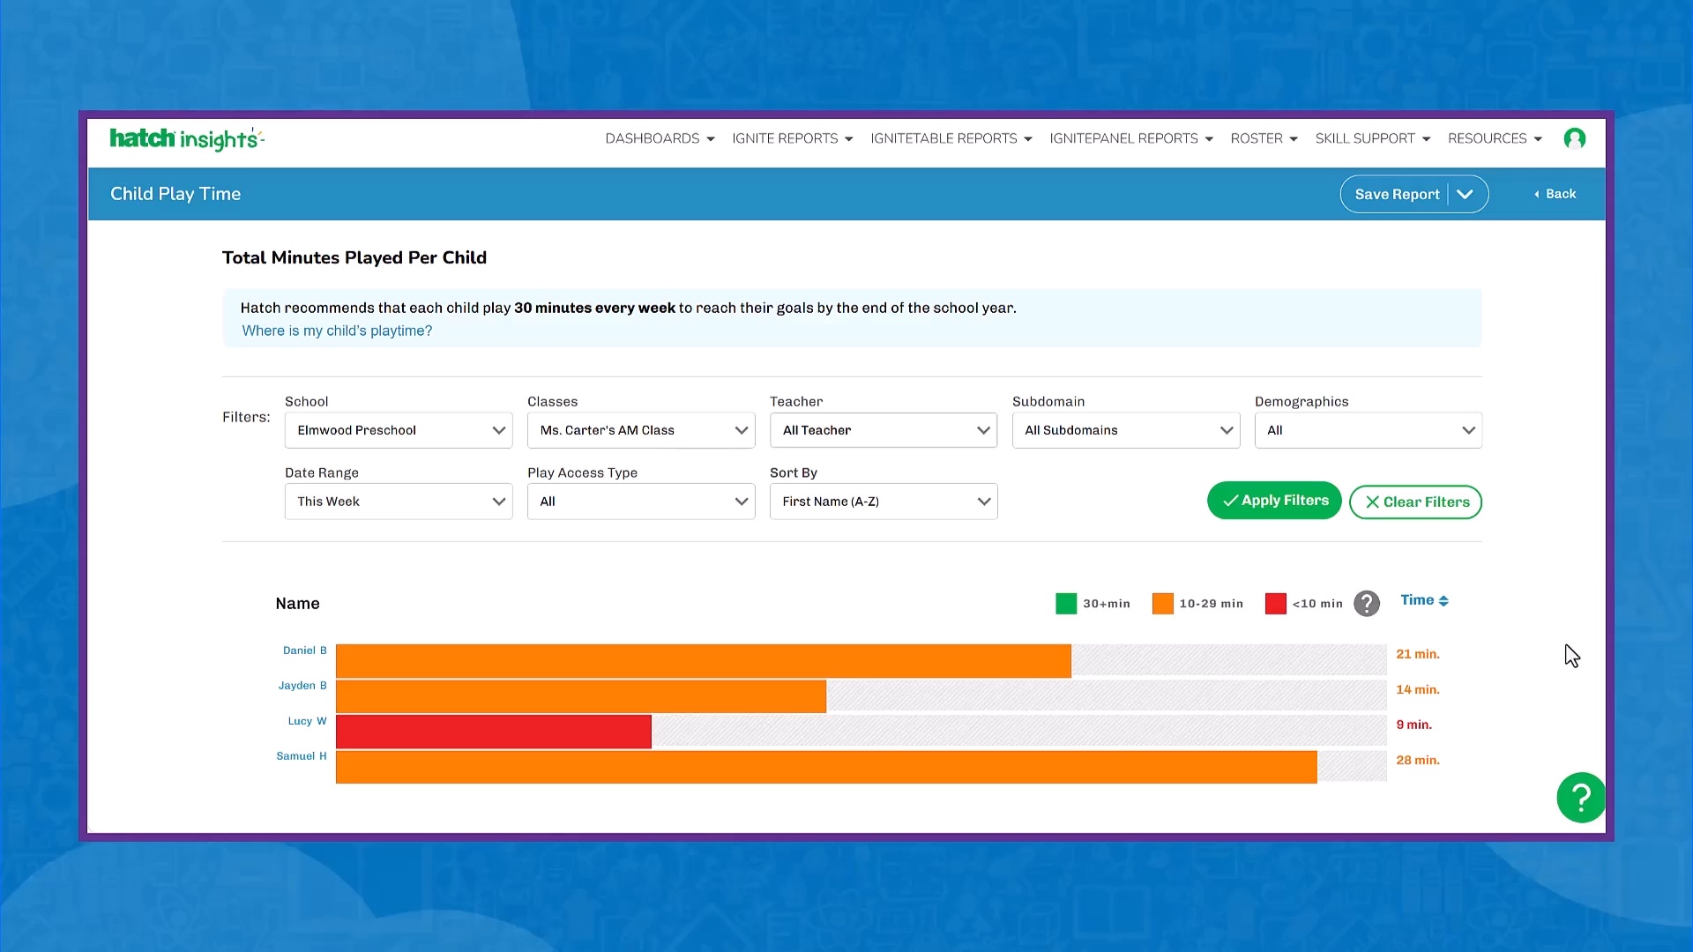Open the Ignite Reports menu
This screenshot has width=1693, height=952.
pyautogui.click(x=792, y=138)
